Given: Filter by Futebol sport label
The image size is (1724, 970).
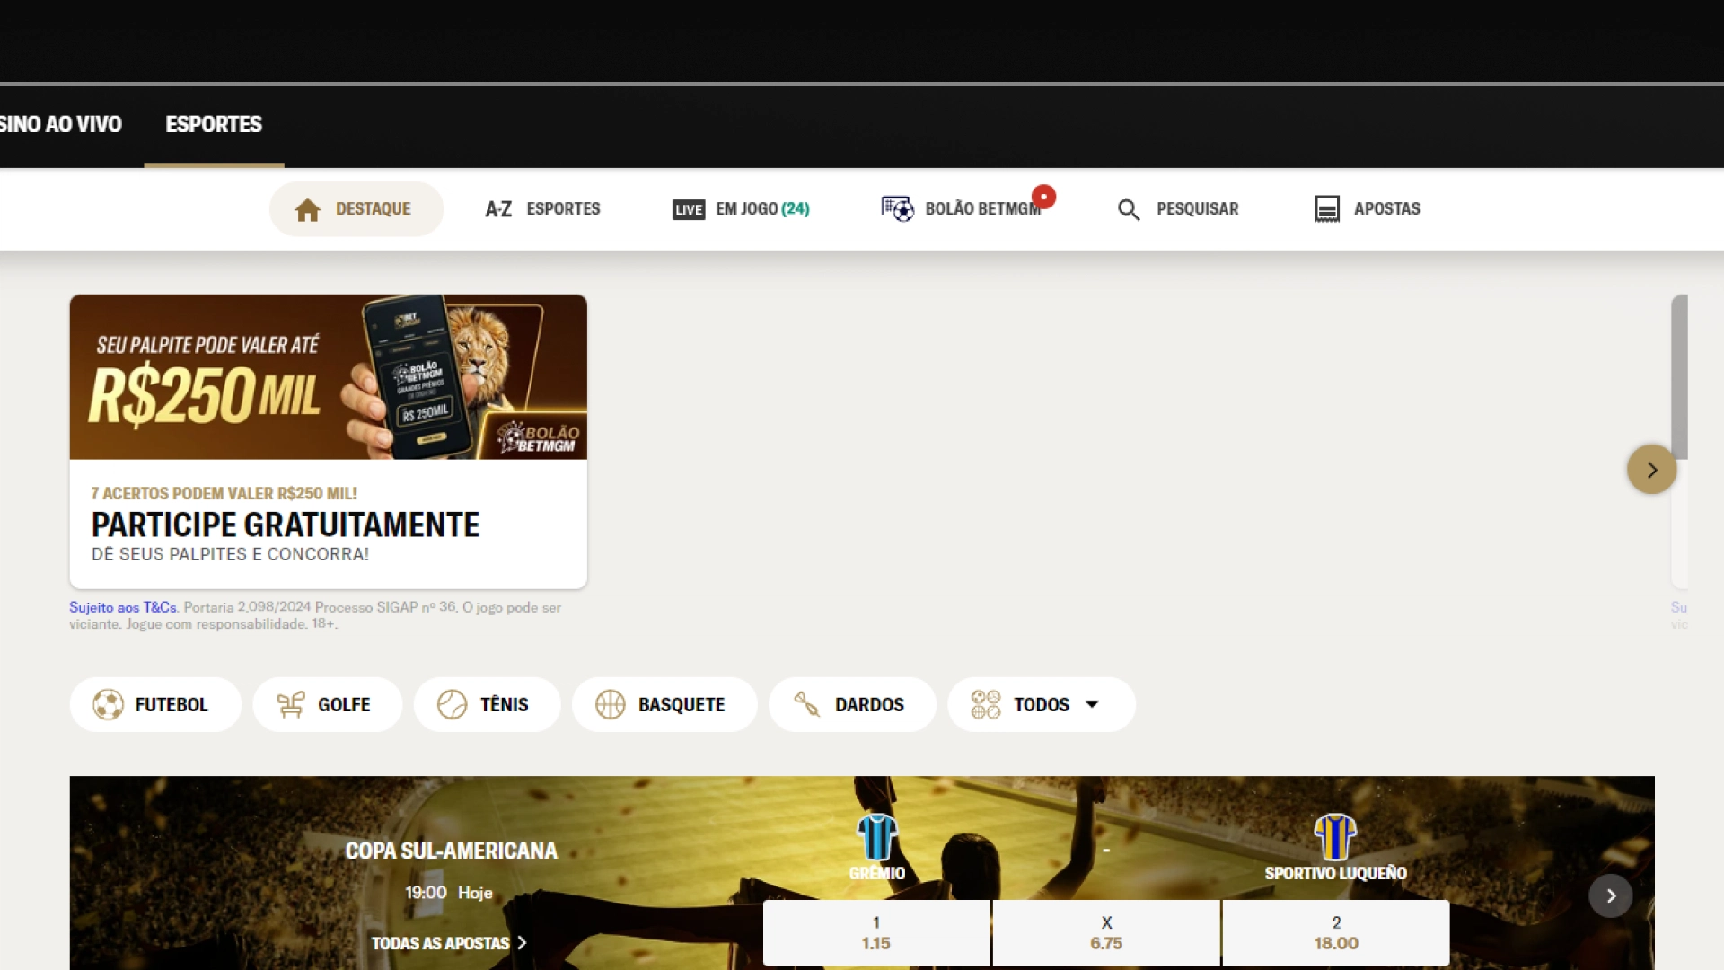Looking at the screenshot, I should (x=172, y=705).
